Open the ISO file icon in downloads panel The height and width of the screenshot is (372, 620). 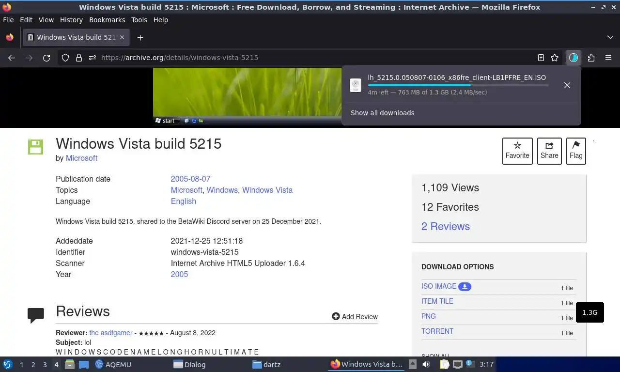click(x=356, y=85)
